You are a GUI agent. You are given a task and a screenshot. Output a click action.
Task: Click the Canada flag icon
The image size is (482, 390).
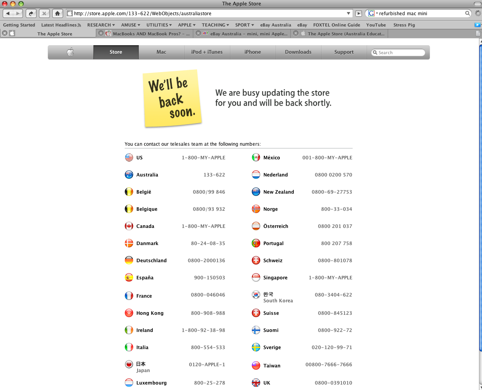point(129,226)
